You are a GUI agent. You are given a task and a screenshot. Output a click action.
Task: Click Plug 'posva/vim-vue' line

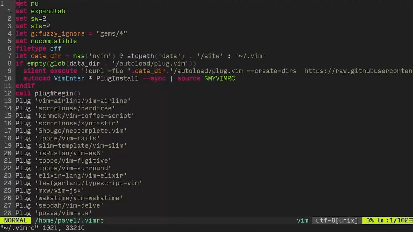(54, 214)
